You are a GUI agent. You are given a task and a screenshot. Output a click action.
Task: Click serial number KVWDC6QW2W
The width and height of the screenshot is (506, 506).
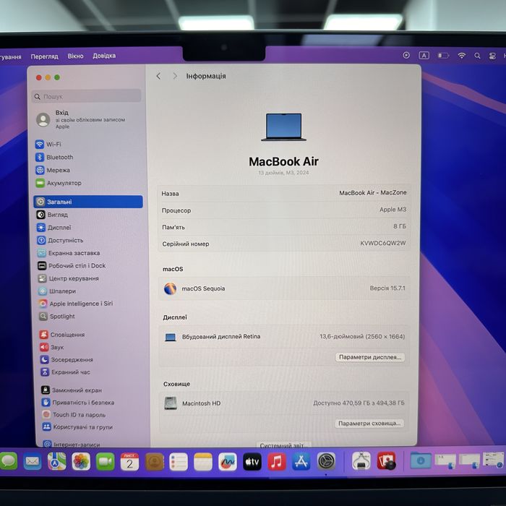[382, 243]
